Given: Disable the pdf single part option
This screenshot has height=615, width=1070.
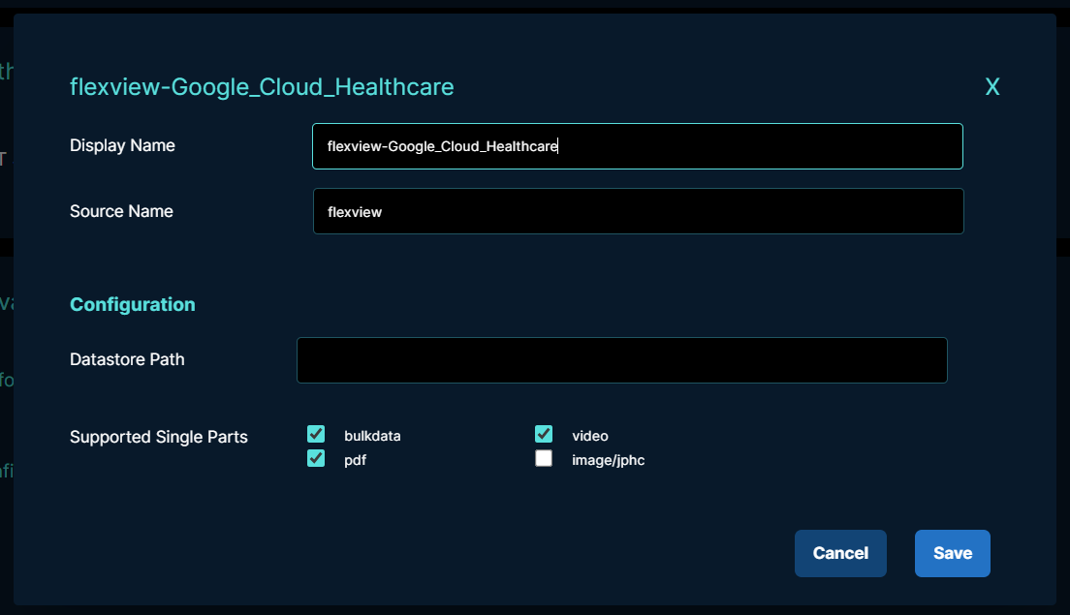Looking at the screenshot, I should pyautogui.click(x=316, y=457).
